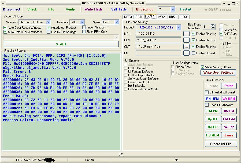This screenshot has height=163, width=241.
Task: Click Wr UEM button
Action: pyautogui.click(x=229, y=99)
